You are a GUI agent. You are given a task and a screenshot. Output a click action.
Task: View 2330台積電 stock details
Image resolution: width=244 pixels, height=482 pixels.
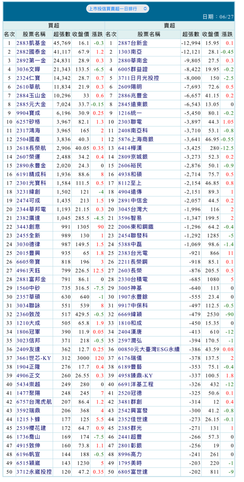coord(133,279)
